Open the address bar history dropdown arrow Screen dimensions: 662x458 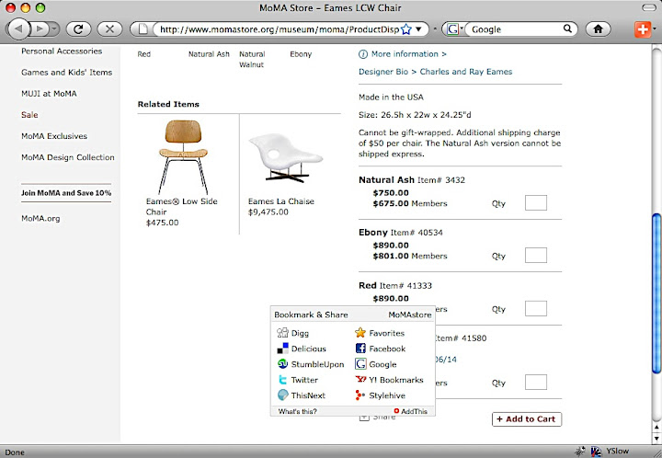pyautogui.click(x=419, y=29)
